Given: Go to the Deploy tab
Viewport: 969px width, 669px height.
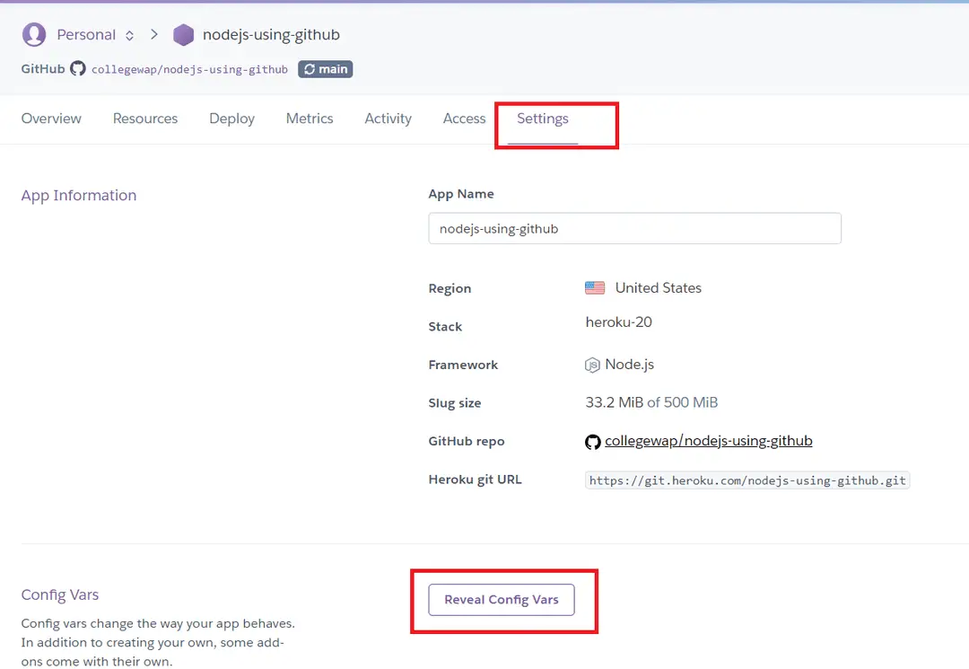Looking at the screenshot, I should pyautogui.click(x=231, y=119).
